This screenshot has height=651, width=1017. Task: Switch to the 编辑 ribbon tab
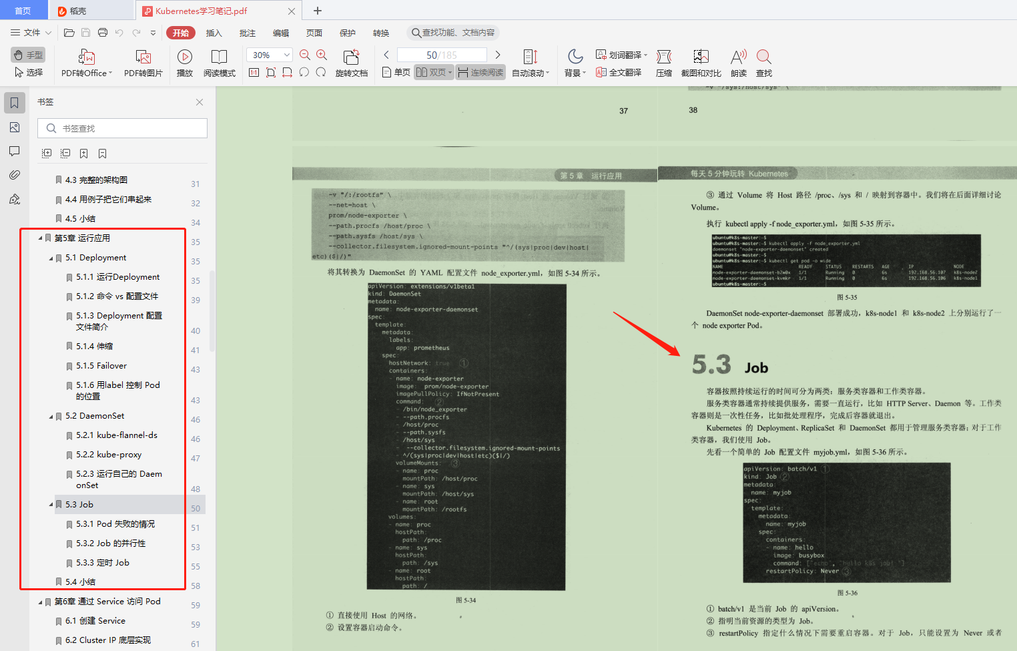[x=281, y=33]
